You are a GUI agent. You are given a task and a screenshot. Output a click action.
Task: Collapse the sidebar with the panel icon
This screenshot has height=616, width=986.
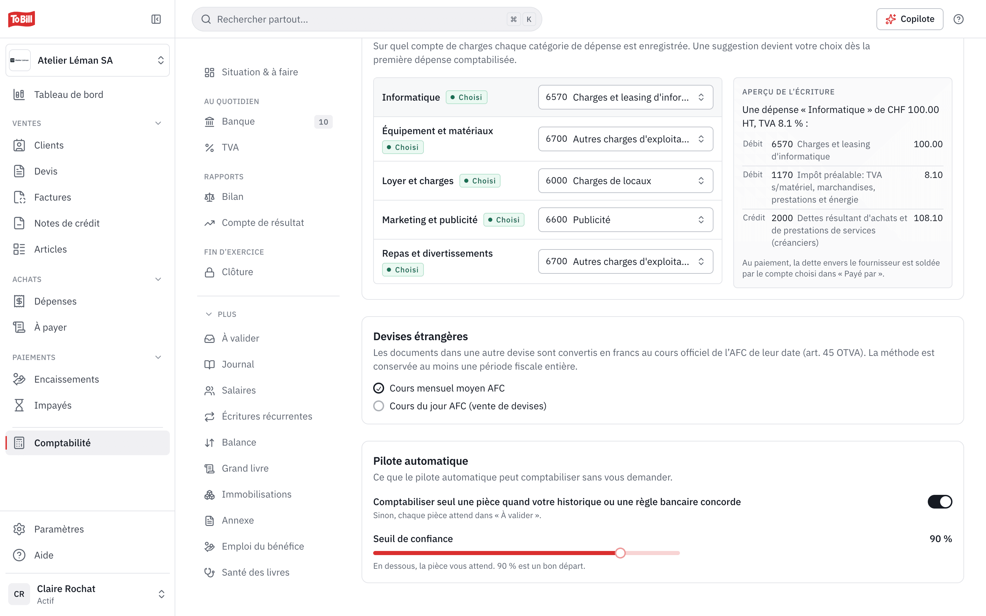[156, 19]
